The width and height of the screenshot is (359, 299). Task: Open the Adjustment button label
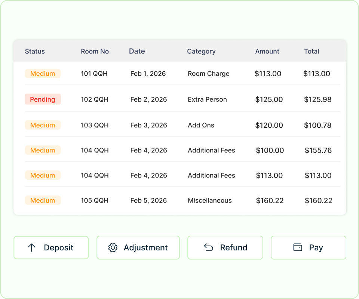[145, 247]
